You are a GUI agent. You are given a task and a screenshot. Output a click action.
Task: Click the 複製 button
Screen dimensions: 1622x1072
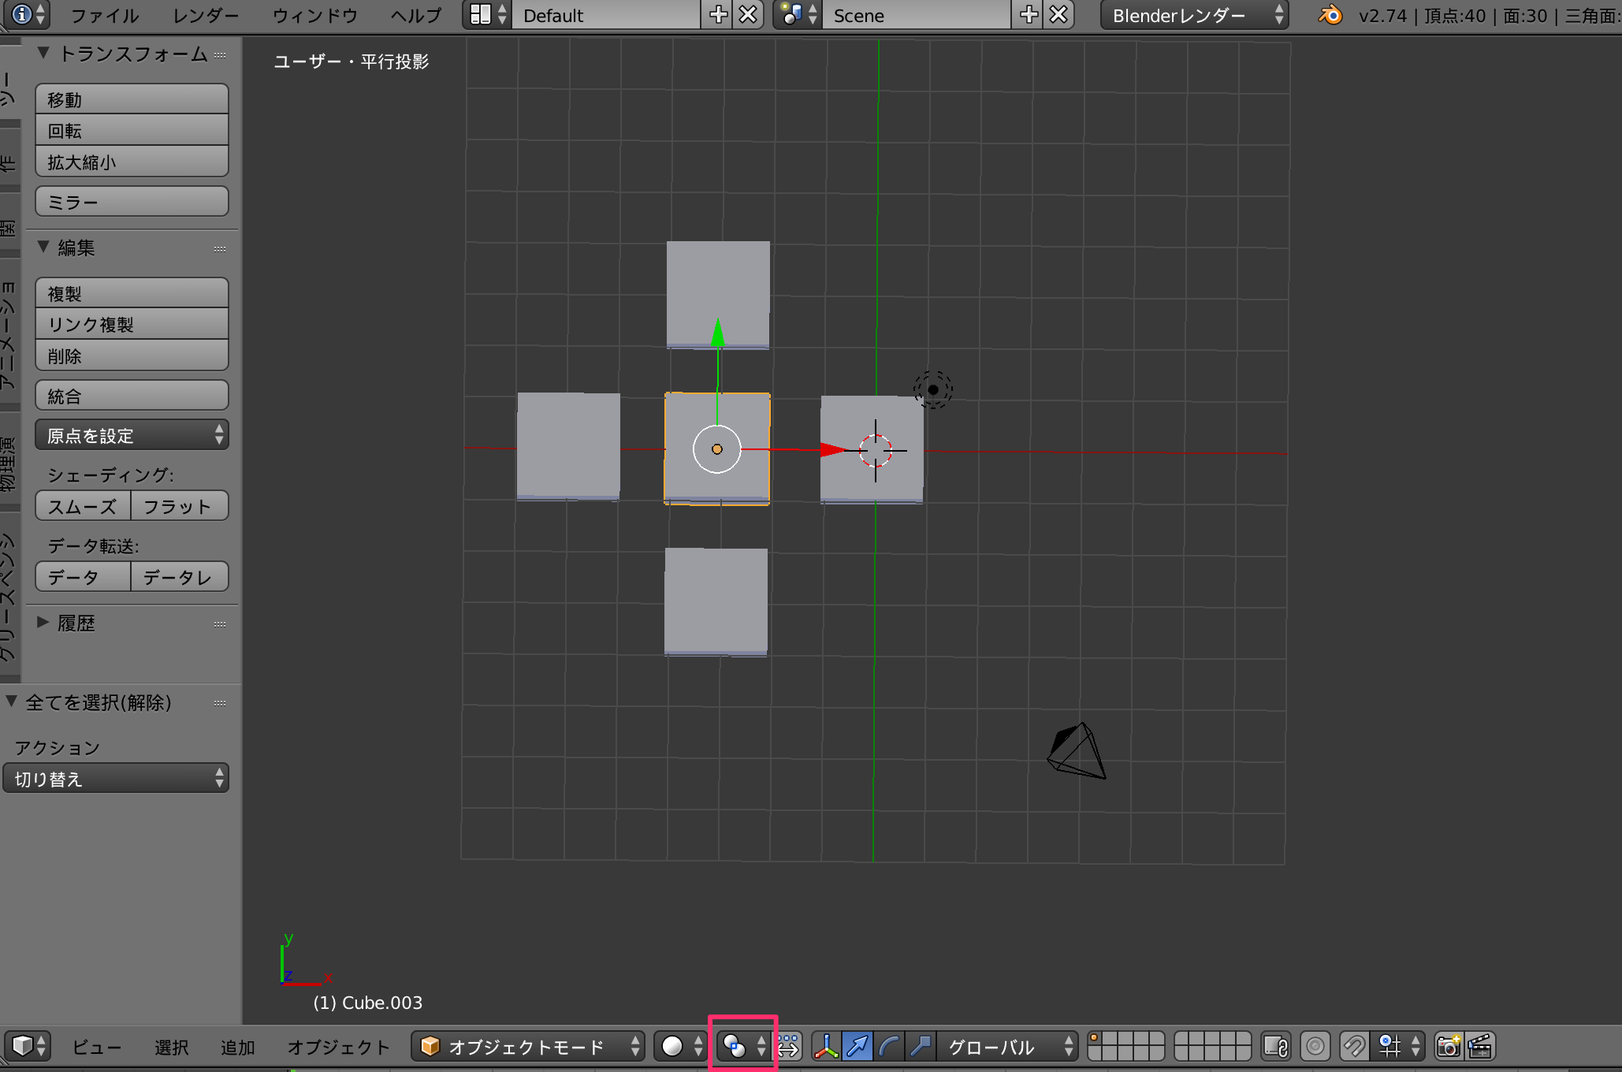132,293
